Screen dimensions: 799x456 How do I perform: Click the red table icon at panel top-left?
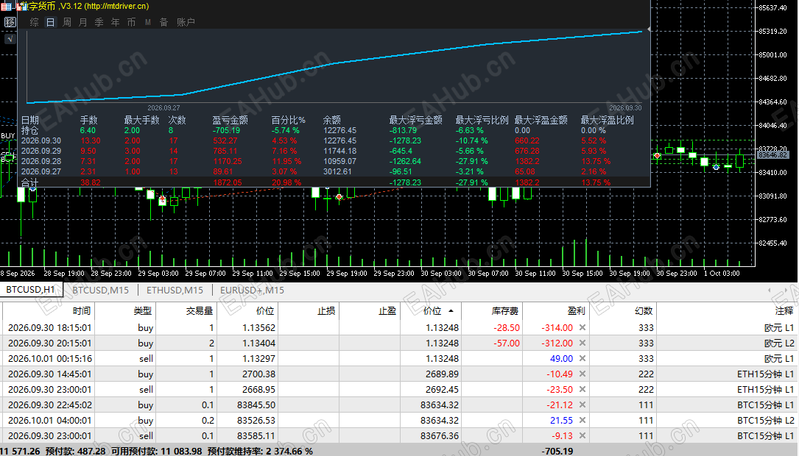(x=6, y=7)
